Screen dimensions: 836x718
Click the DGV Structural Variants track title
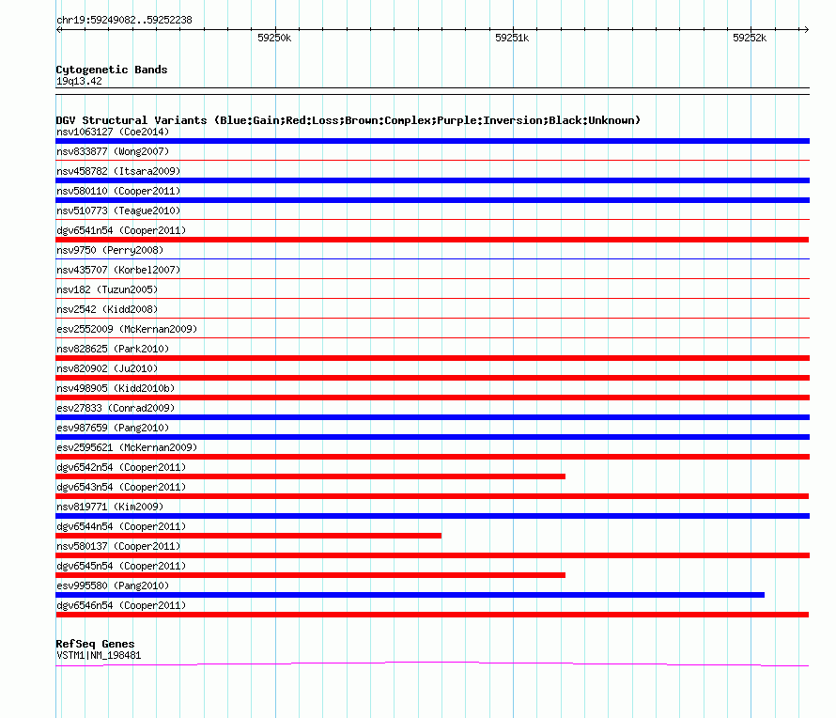[x=348, y=120]
